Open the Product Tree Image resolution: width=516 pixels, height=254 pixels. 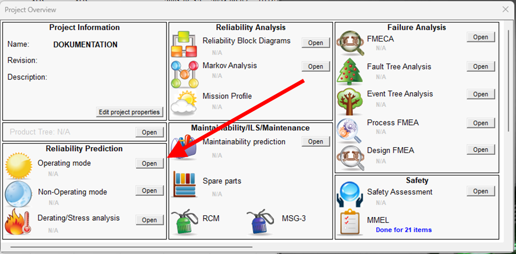[150, 132]
